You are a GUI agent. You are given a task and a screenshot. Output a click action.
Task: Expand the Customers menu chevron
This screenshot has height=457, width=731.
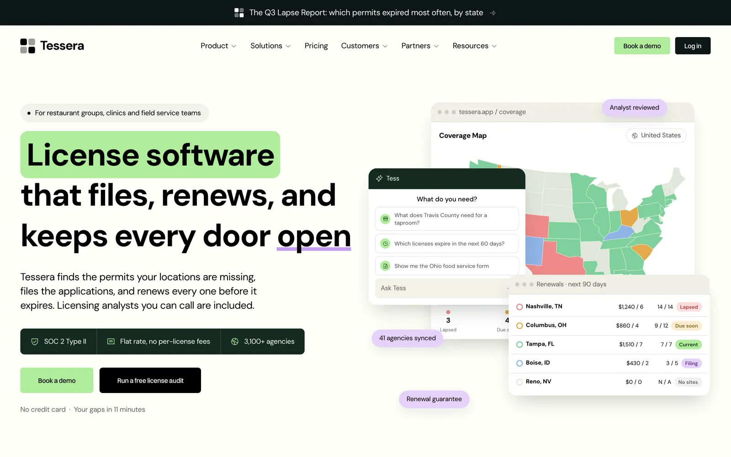click(x=385, y=46)
